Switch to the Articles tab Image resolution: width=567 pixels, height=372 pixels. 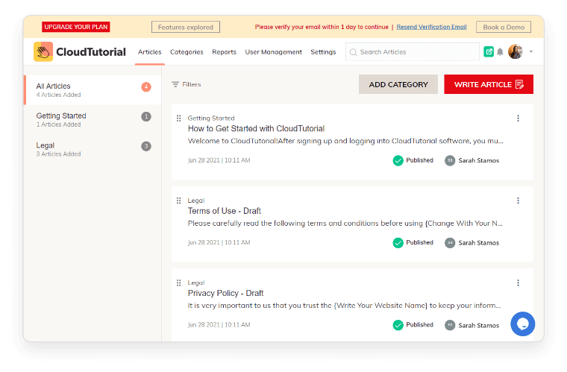pyautogui.click(x=150, y=52)
